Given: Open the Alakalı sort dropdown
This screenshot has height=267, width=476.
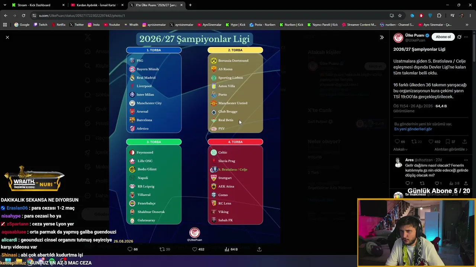Looking at the screenshot, I should 401,149.
